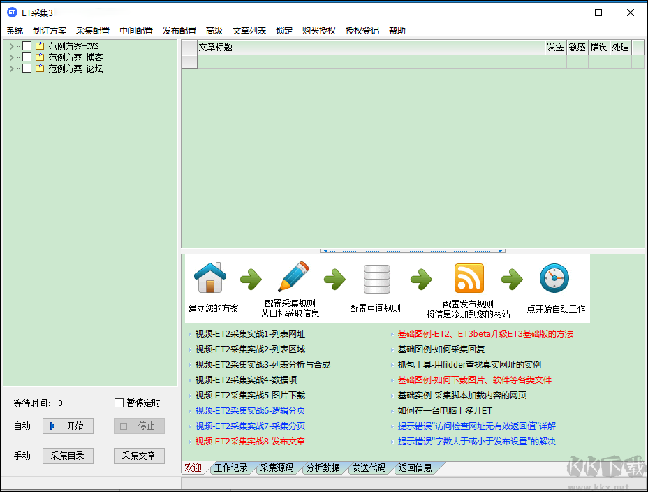
Task: Open link 视频-ET2采集实战2-列表区域
Action: coord(250,349)
